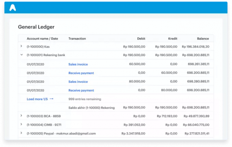Image resolution: width=232 pixels, height=147 pixels.
Task: Click the Debit column header
Action: pos(141,39)
